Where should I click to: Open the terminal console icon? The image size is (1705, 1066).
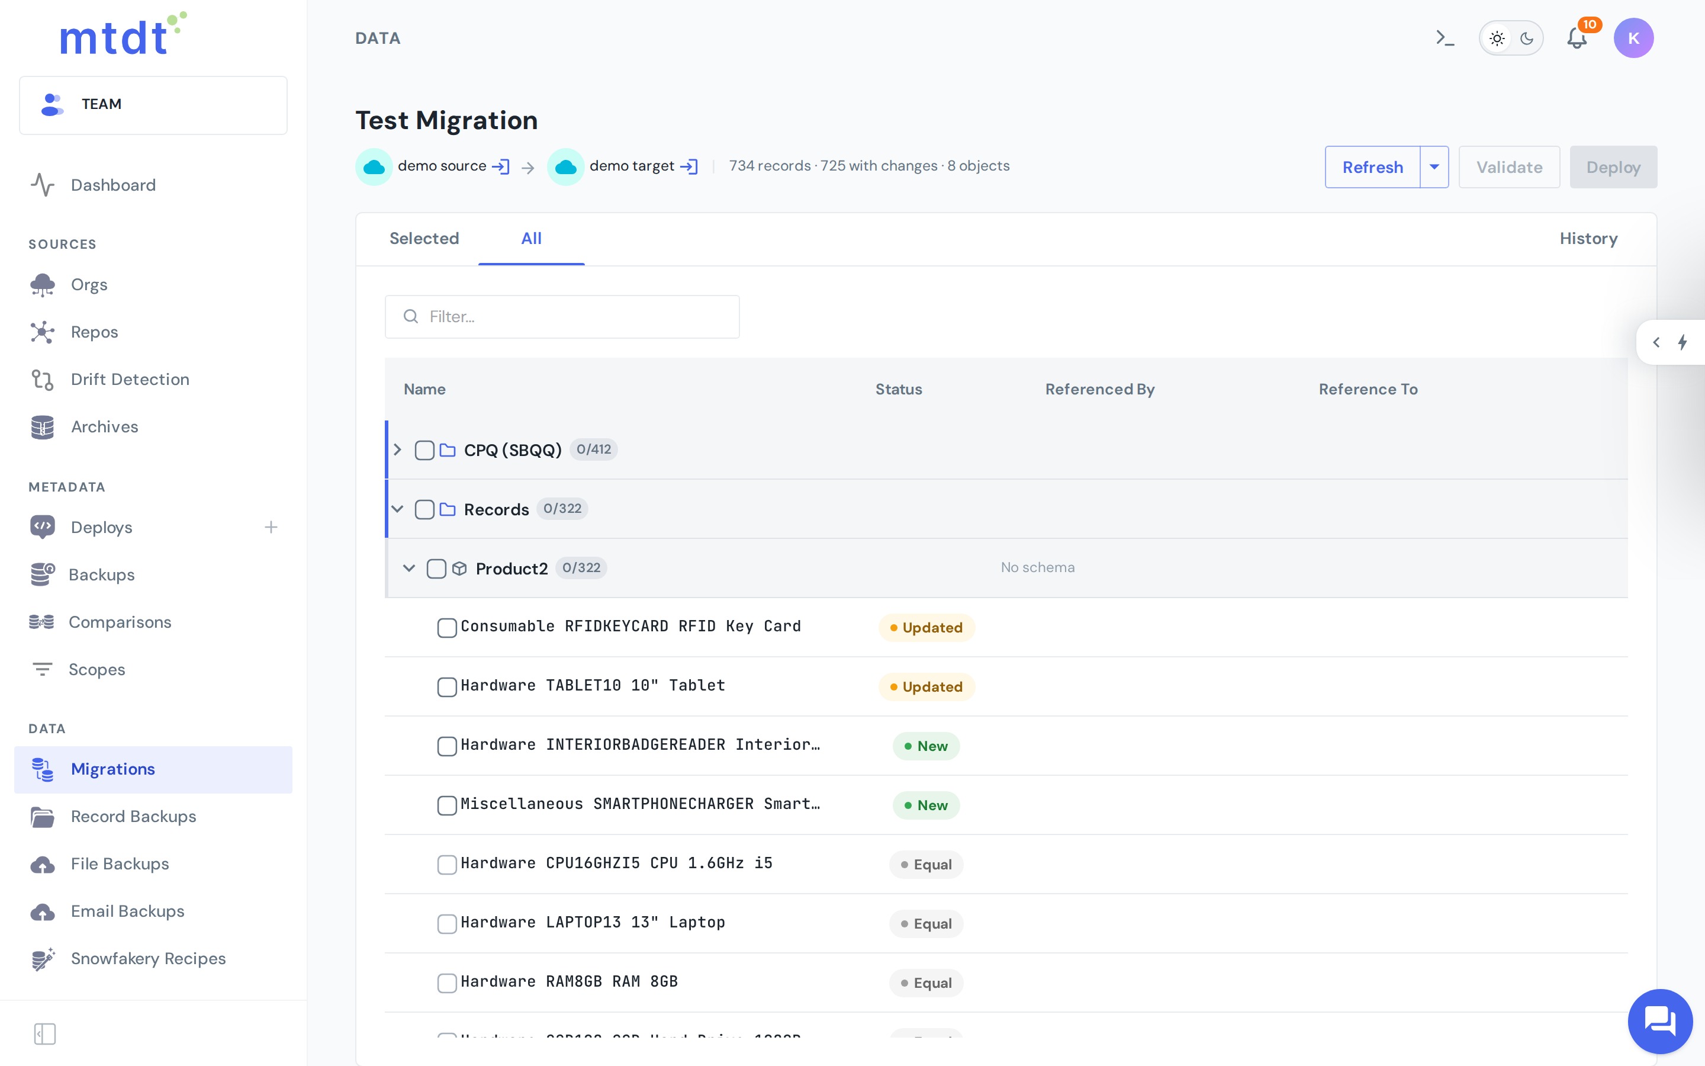(1445, 38)
